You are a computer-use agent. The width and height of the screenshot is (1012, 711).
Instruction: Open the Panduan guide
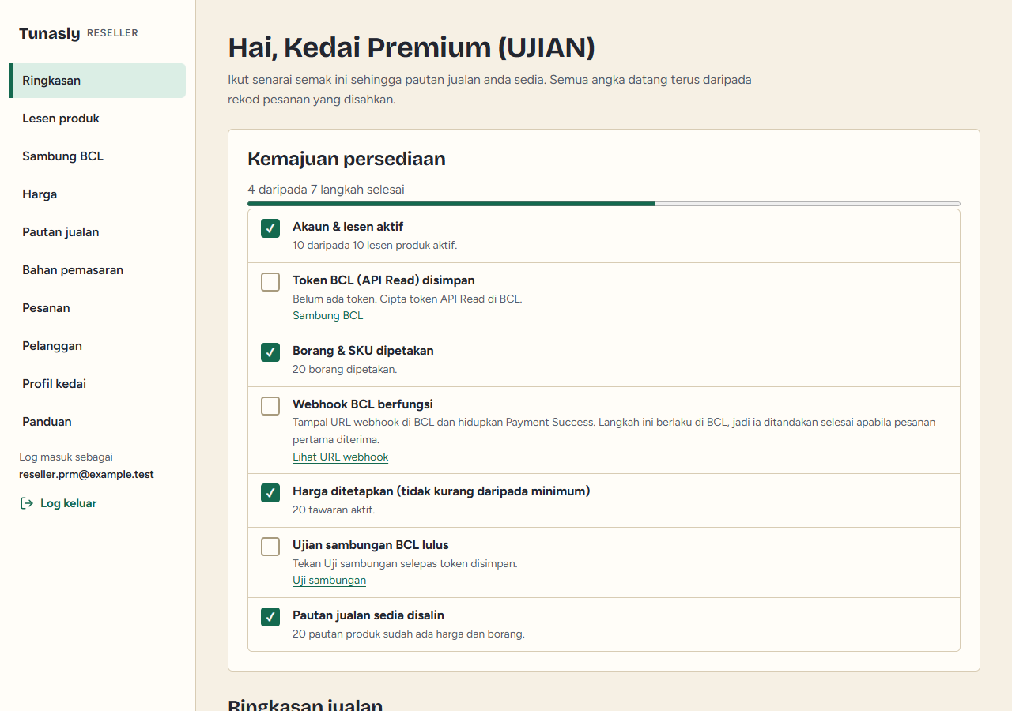pyautogui.click(x=97, y=422)
